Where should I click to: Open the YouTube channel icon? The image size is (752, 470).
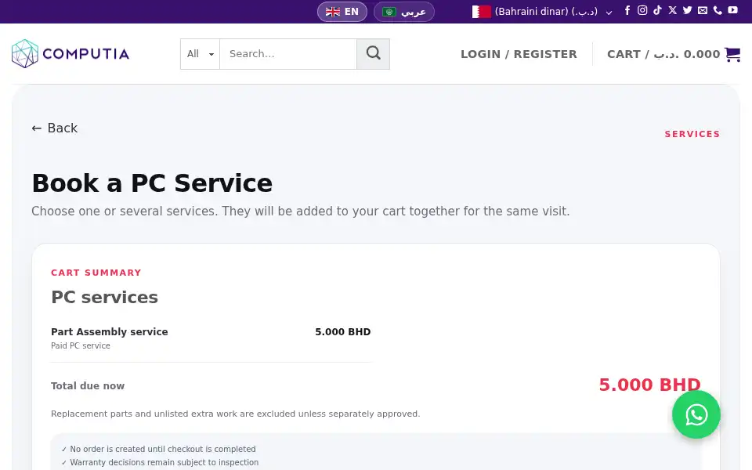coord(733,10)
